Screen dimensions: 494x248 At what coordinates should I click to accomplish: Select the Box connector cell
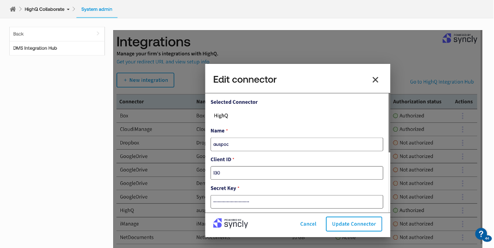pos(124,116)
